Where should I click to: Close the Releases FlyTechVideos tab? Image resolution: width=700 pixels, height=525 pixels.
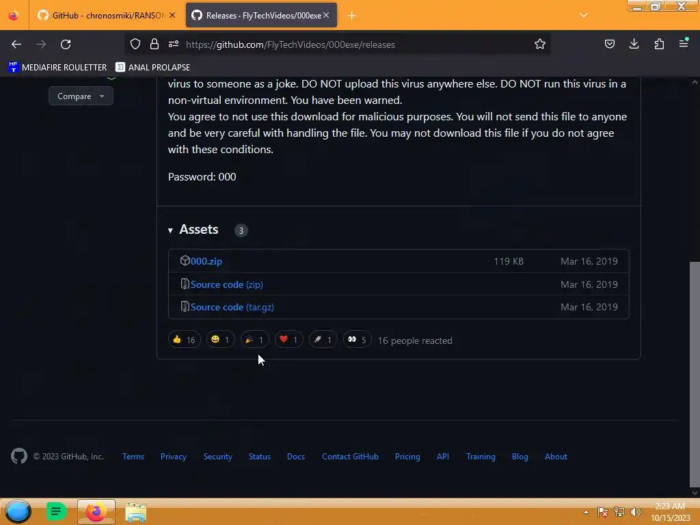326,15
